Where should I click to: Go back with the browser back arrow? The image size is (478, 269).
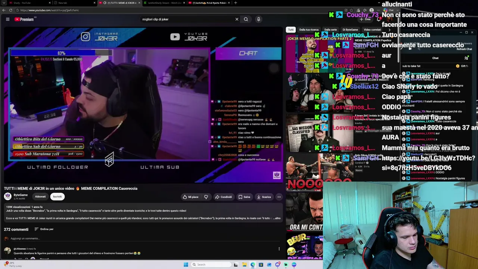[4, 10]
